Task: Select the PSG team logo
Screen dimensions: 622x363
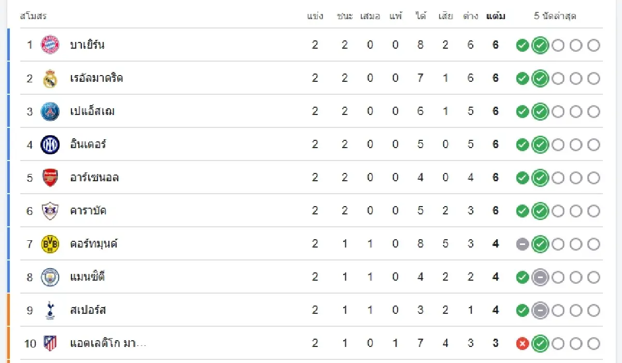Action: pyautogui.click(x=50, y=111)
